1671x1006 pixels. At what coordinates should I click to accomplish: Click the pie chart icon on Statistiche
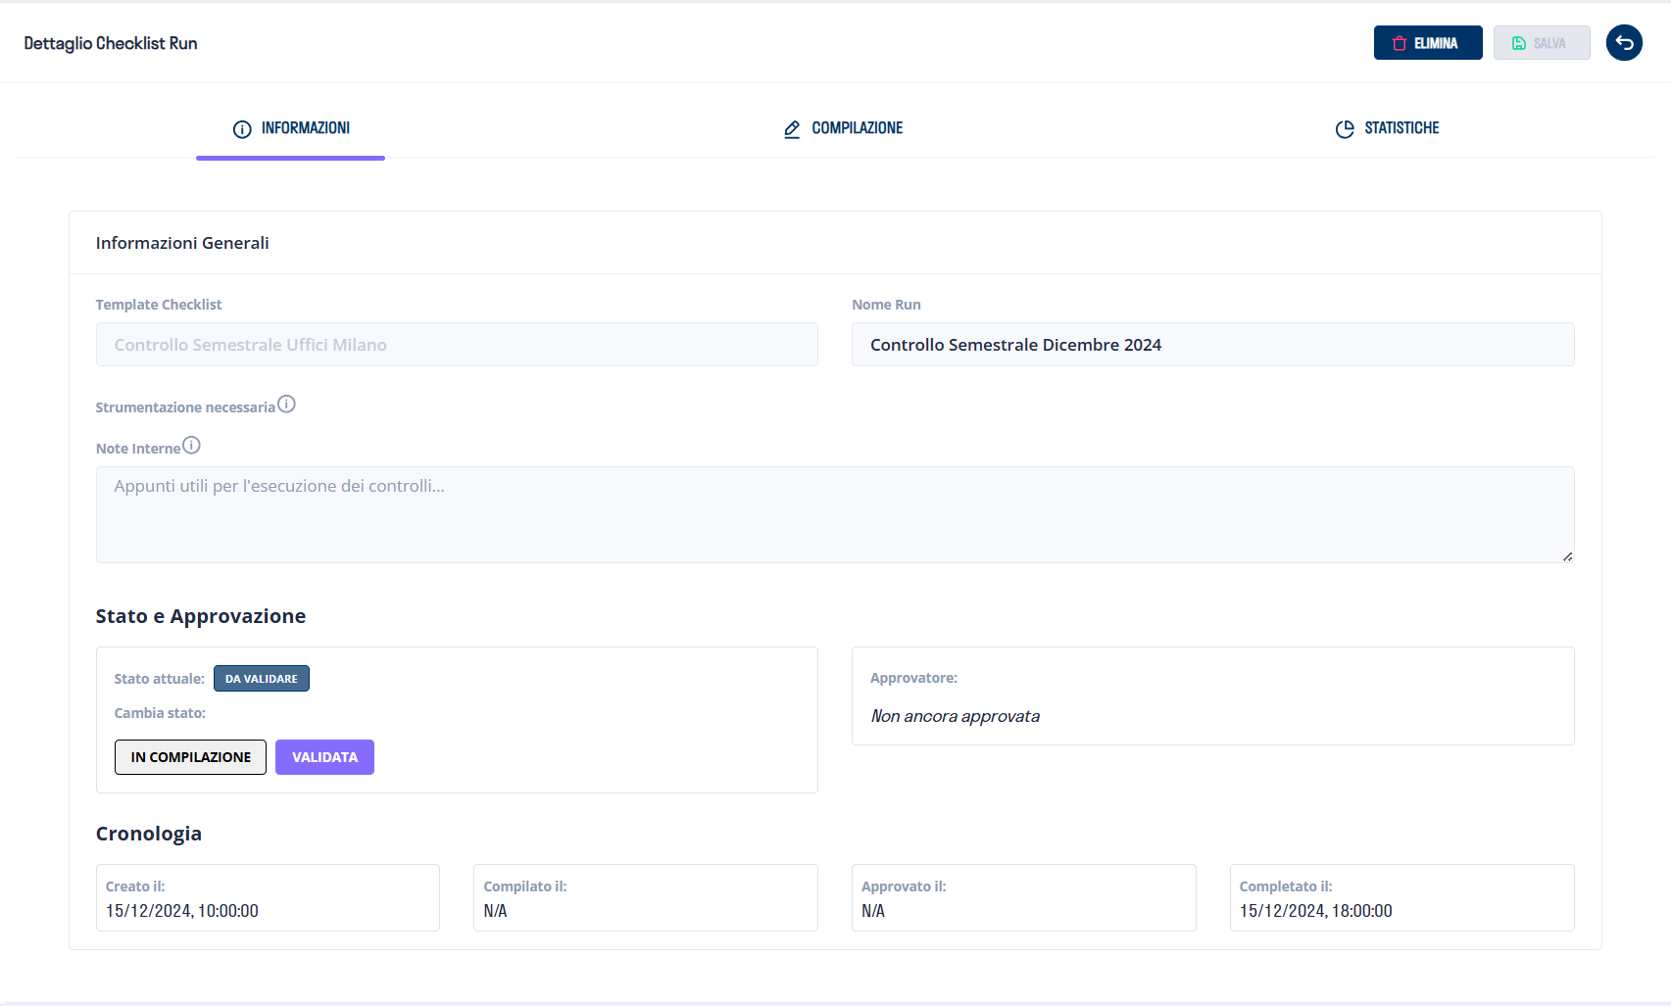[x=1345, y=129]
